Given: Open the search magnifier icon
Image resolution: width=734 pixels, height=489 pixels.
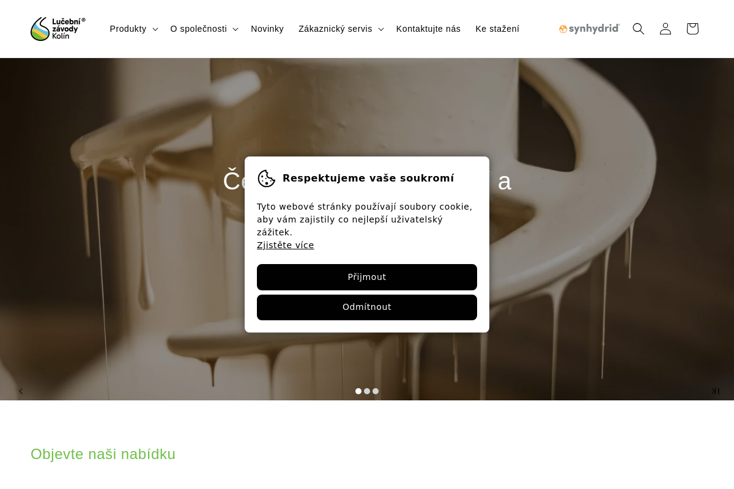Looking at the screenshot, I should 639,29.
